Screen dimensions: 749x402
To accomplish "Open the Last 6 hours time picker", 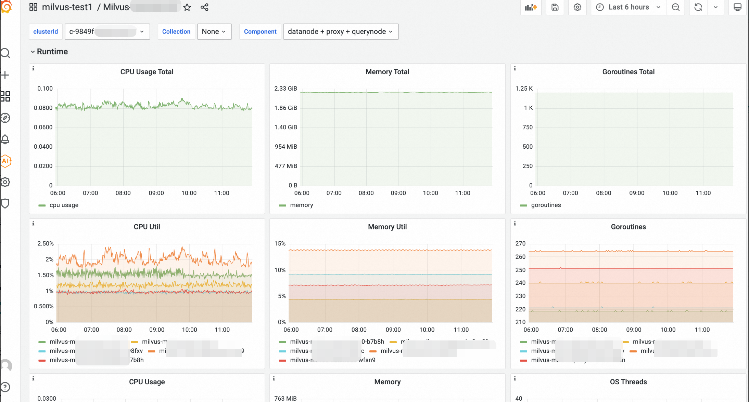I will click(629, 7).
